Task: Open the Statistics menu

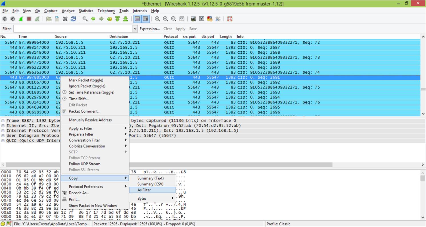Action: (86, 11)
